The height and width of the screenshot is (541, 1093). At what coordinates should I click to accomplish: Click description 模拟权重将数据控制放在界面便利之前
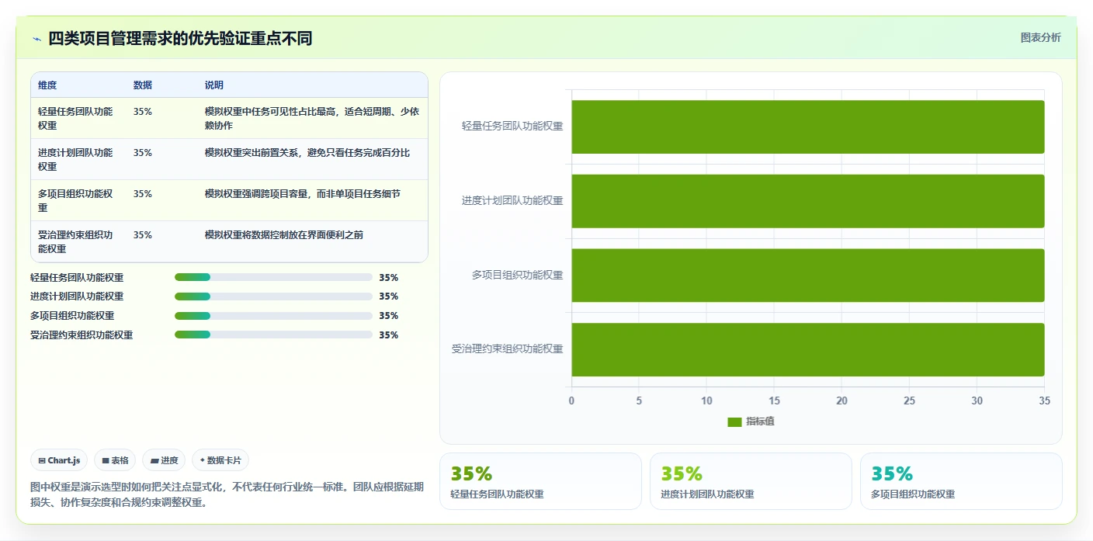284,235
